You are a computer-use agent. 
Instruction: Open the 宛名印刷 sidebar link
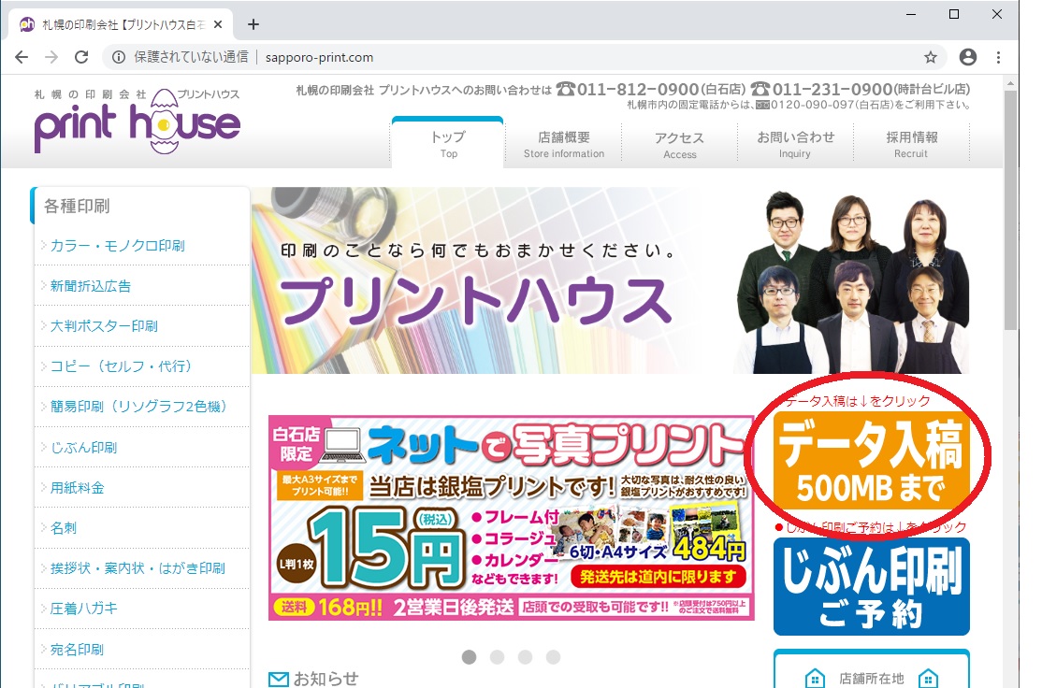coord(77,650)
